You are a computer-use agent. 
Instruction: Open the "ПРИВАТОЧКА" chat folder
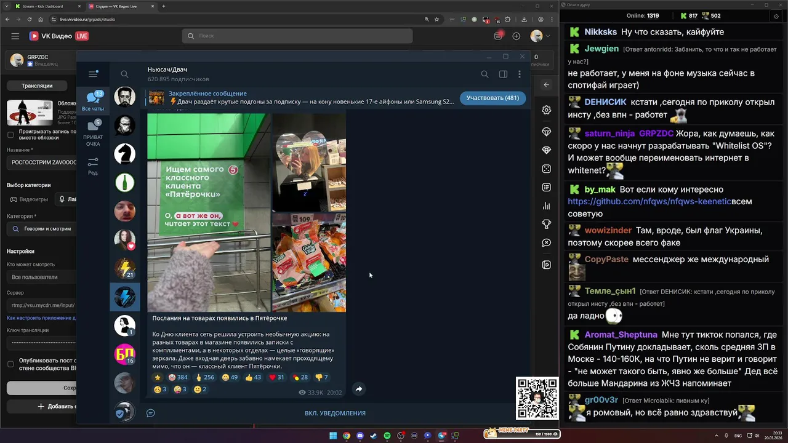tap(94, 134)
